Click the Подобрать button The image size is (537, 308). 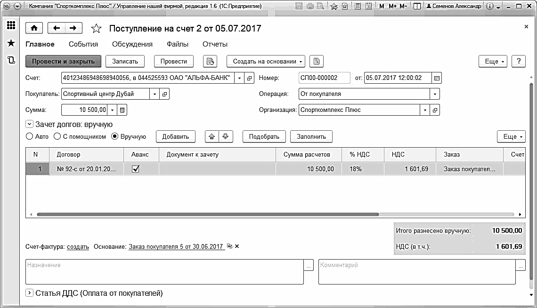(264, 137)
